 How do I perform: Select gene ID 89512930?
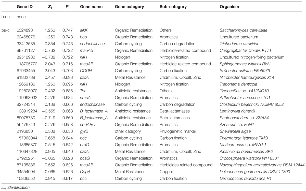tap(26, 57)
